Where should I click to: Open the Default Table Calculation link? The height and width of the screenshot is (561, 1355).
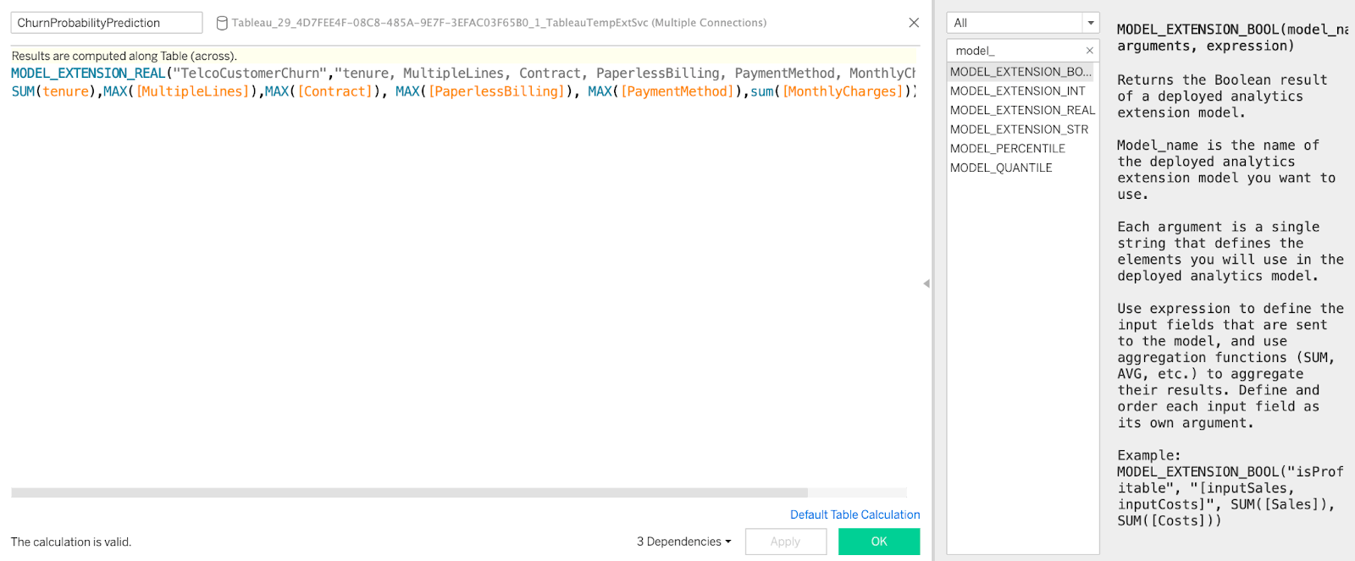point(854,514)
